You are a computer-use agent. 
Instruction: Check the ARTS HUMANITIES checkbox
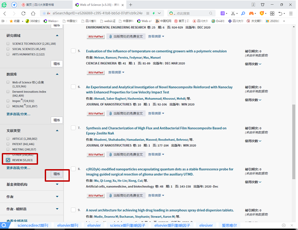[x=8, y=54]
